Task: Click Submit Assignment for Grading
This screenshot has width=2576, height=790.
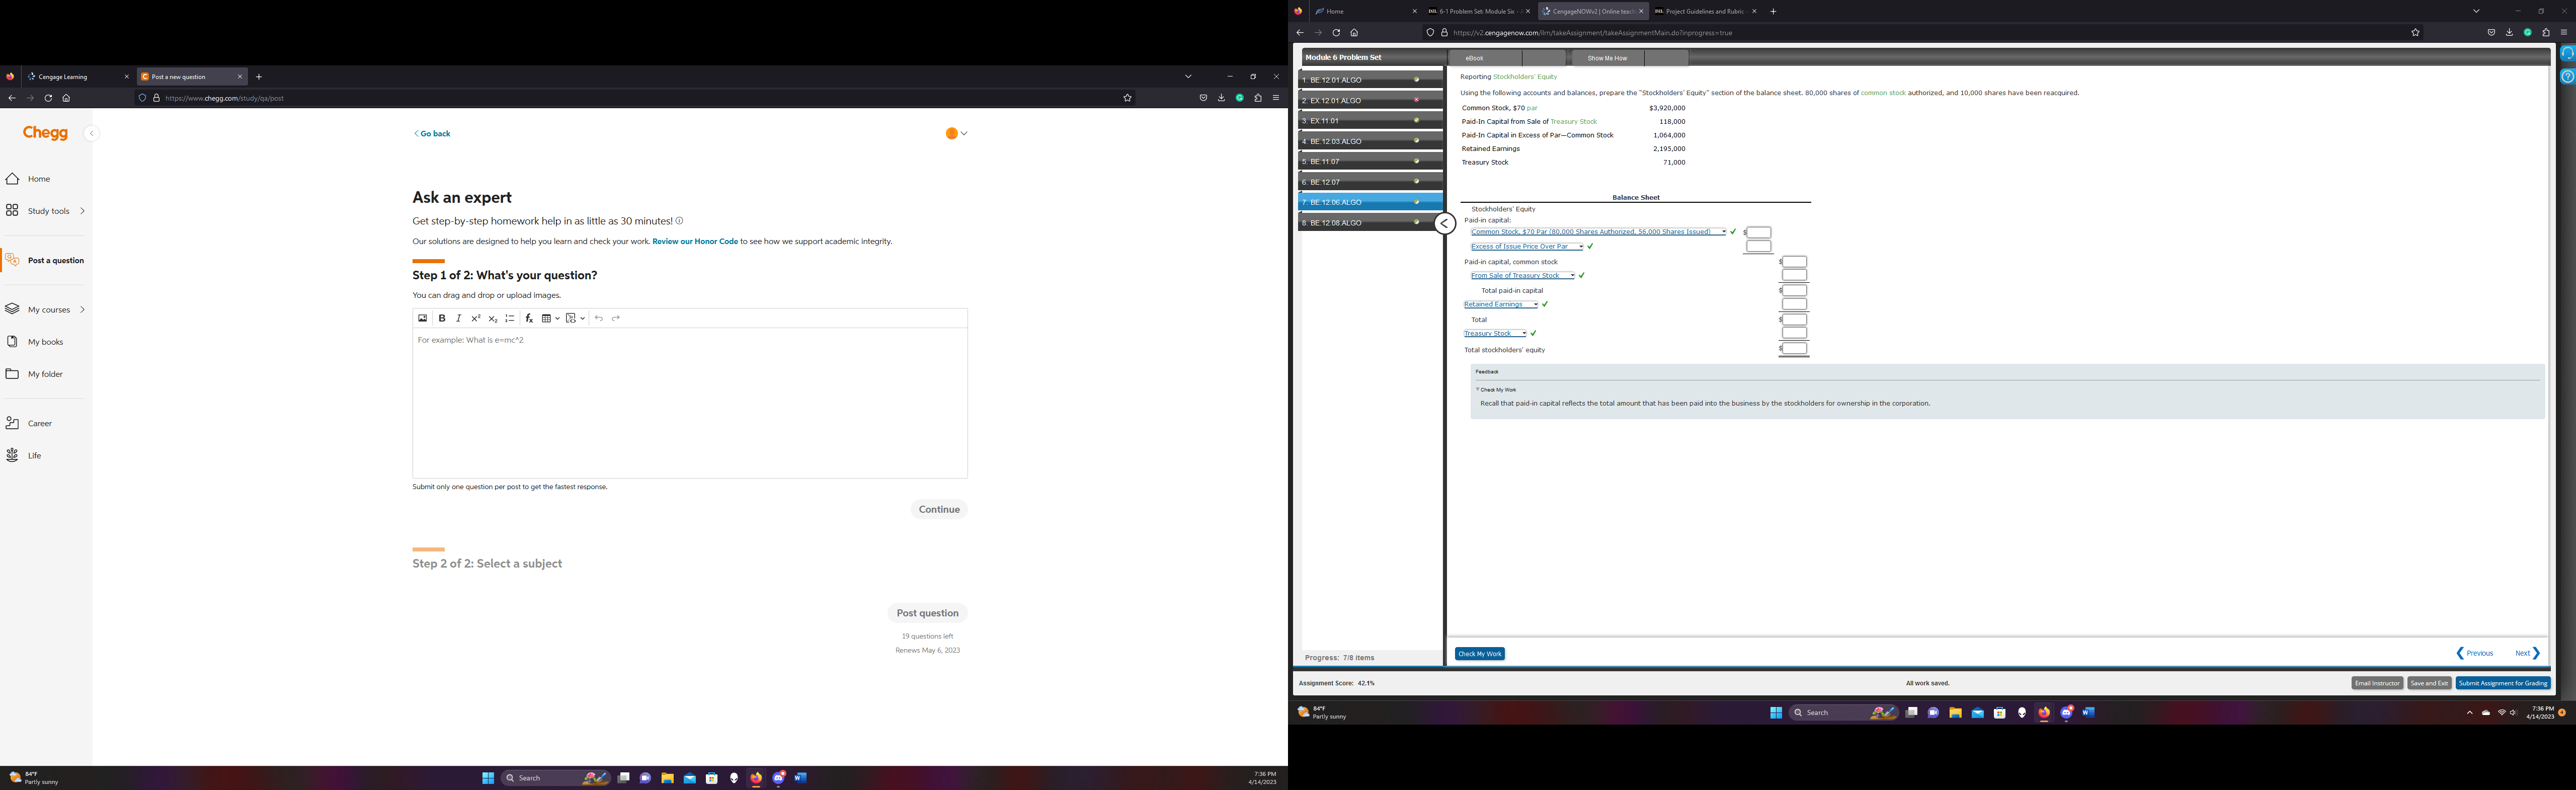Action: tap(2502, 683)
